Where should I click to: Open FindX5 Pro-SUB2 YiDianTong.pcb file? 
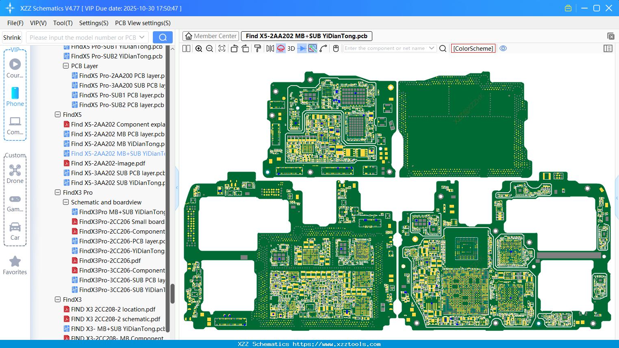click(x=113, y=56)
